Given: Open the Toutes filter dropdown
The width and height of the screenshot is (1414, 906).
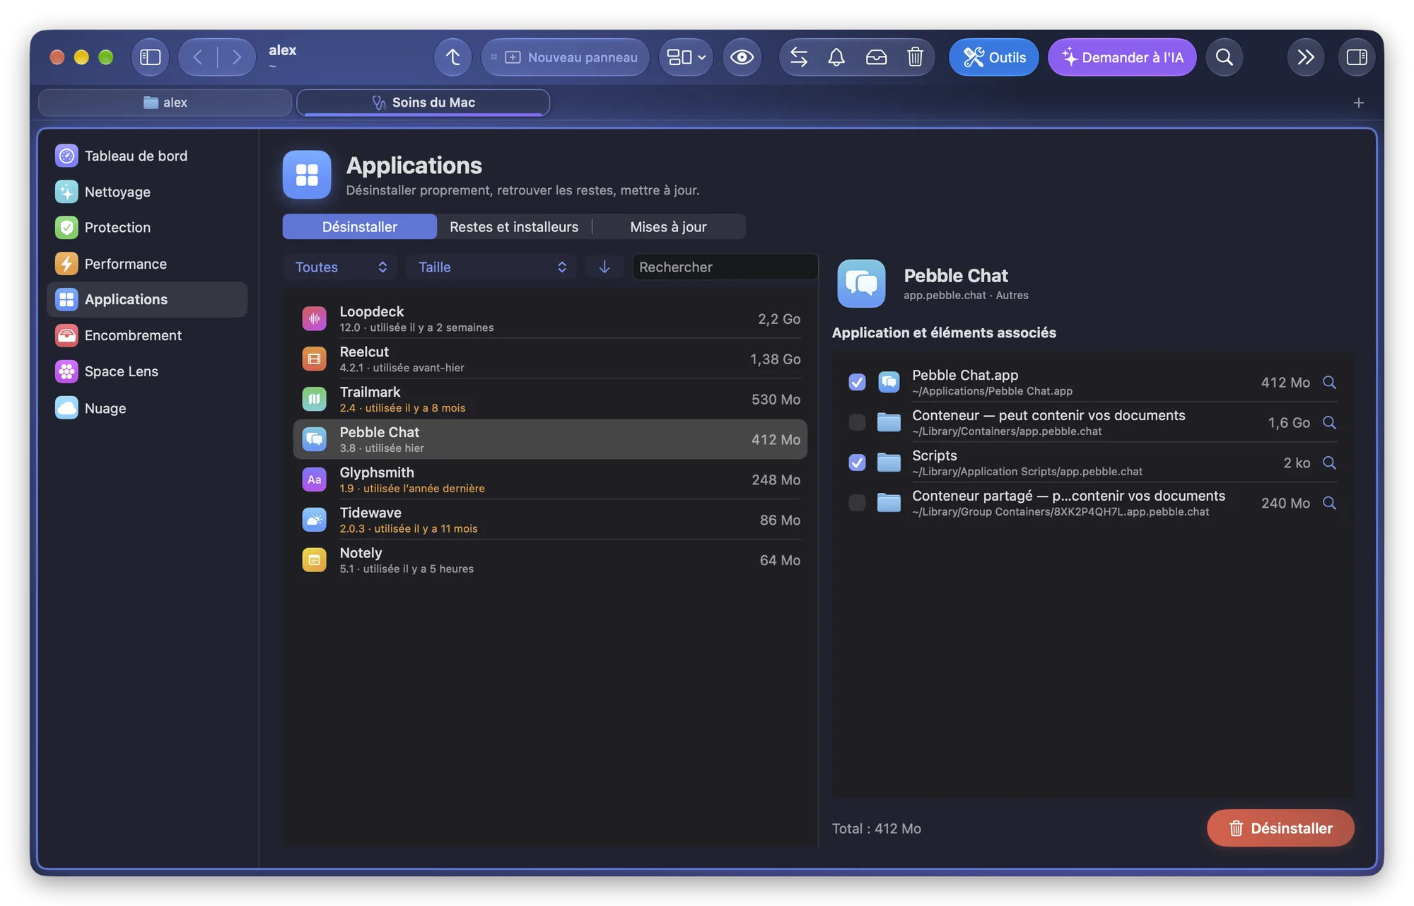Looking at the screenshot, I should point(341,267).
